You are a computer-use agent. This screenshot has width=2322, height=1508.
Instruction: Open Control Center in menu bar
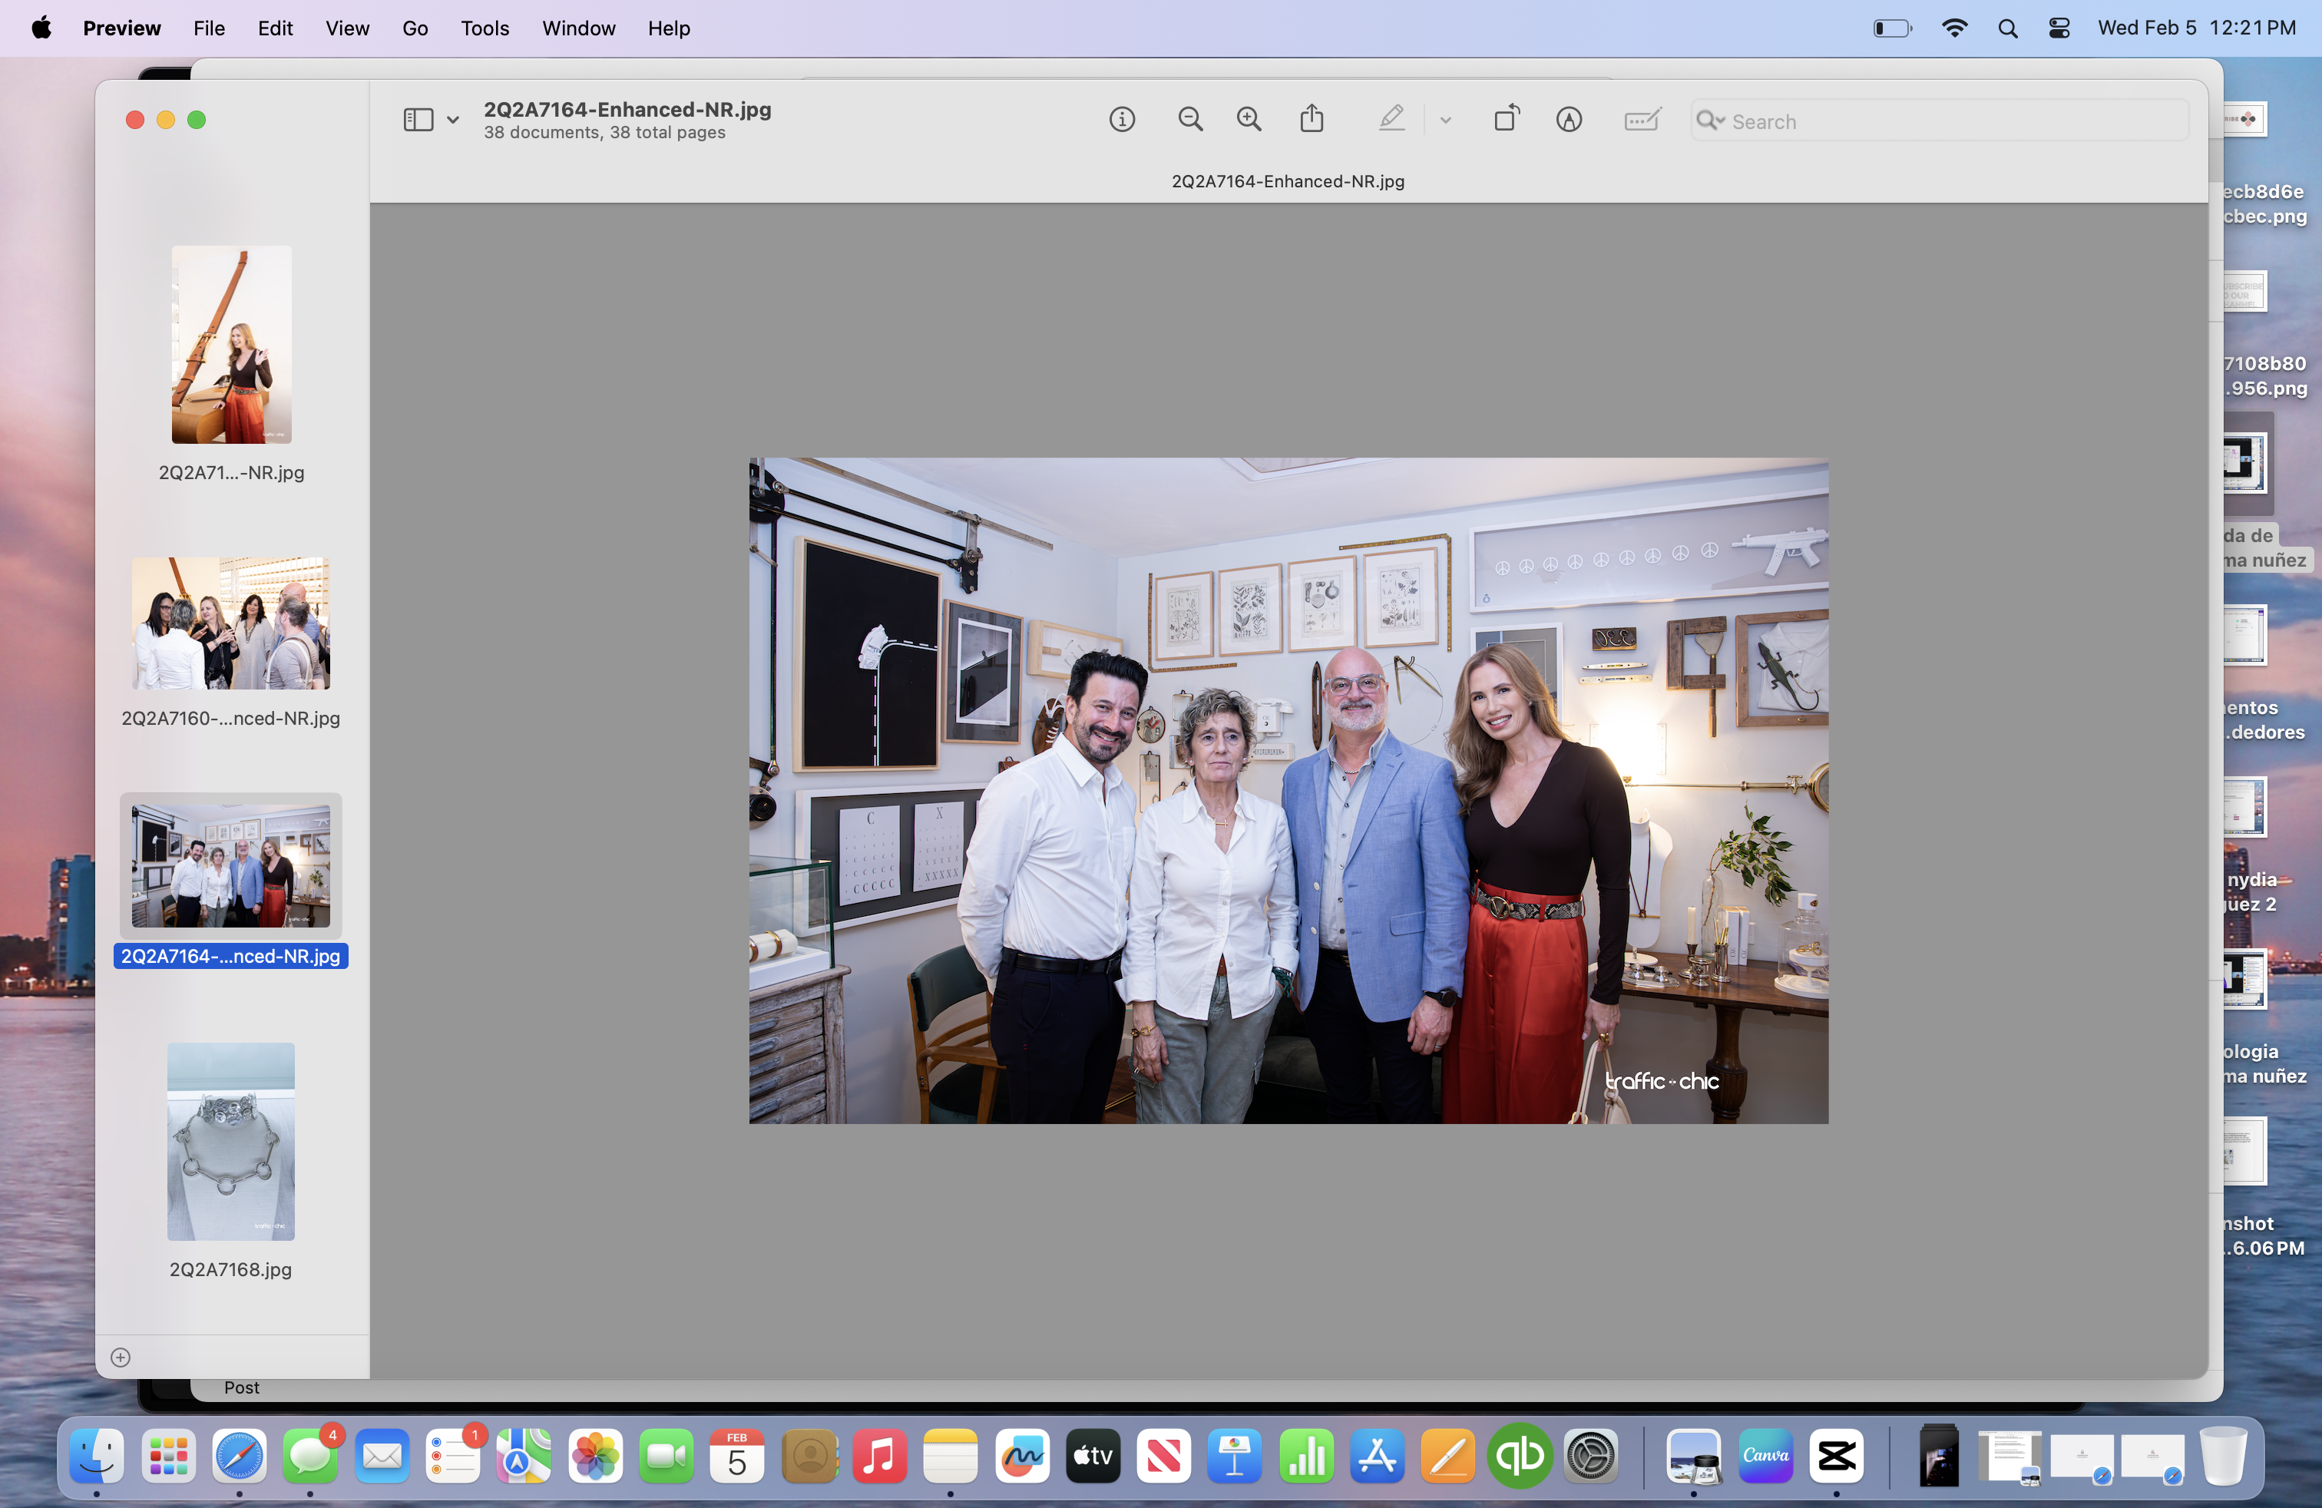(x=2059, y=28)
